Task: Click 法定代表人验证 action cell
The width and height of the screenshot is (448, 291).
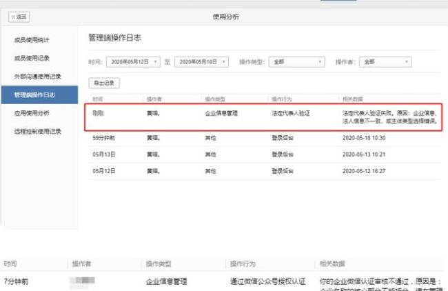Action: [x=291, y=113]
